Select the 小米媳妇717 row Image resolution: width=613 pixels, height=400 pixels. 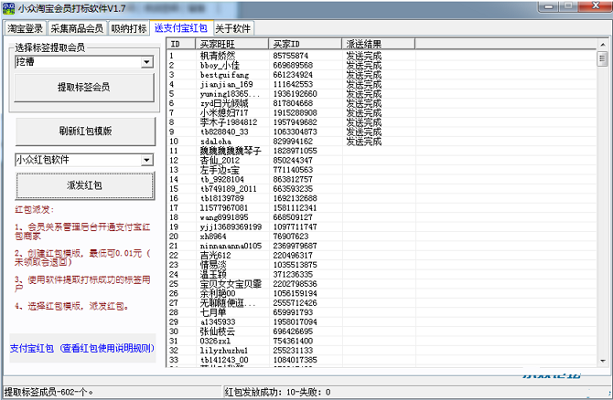[382, 112]
